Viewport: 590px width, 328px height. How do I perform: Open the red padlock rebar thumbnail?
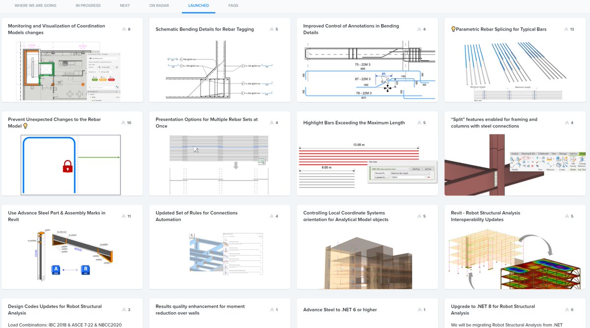[70, 165]
